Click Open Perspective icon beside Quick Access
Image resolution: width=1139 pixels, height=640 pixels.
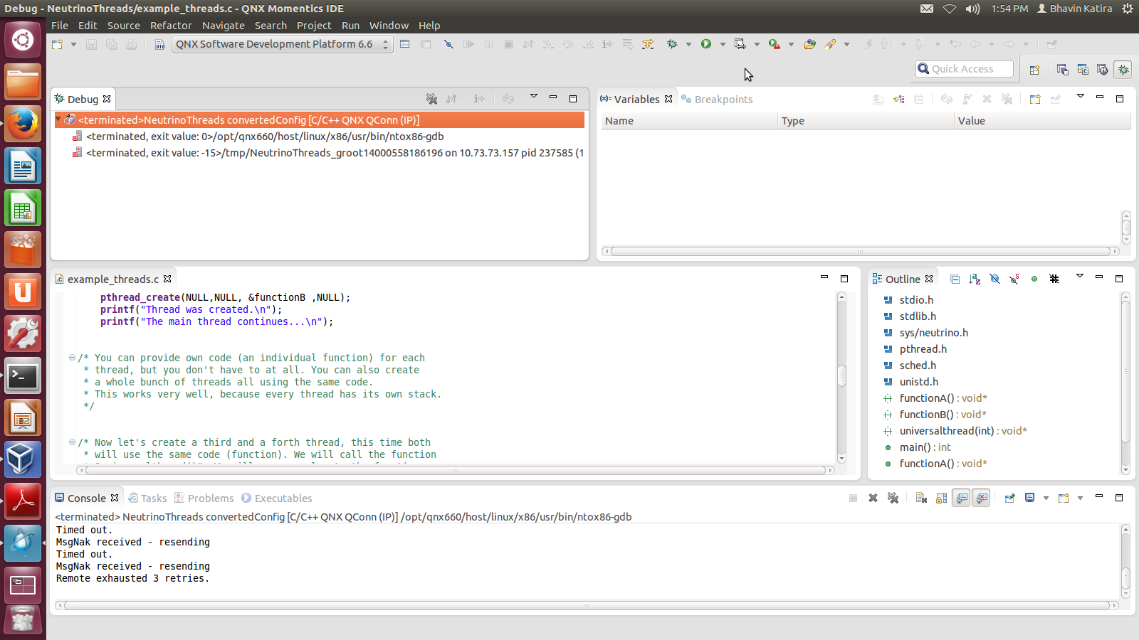1034,70
